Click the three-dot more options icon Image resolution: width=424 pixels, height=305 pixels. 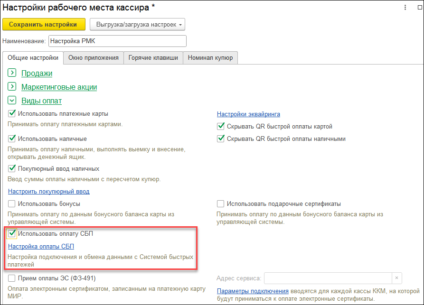[405, 8]
